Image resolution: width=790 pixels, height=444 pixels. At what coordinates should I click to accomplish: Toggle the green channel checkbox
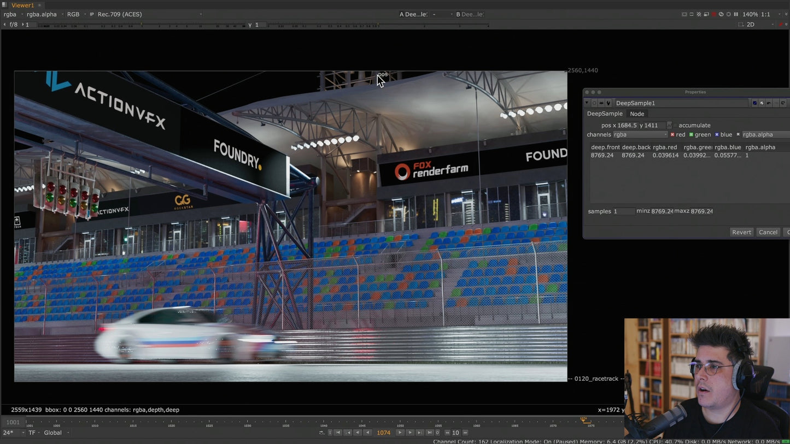(x=691, y=134)
